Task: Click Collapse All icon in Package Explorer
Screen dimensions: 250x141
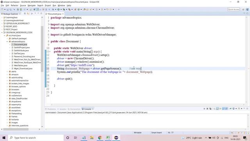Action: click(25, 14)
